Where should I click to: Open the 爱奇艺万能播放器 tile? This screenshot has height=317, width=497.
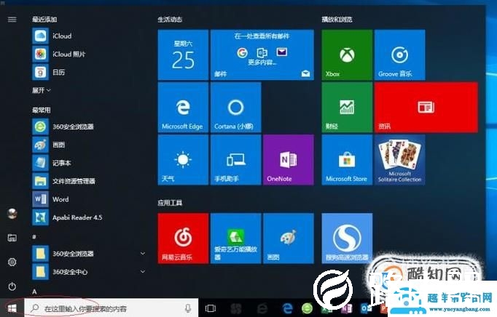pyautogui.click(x=236, y=238)
